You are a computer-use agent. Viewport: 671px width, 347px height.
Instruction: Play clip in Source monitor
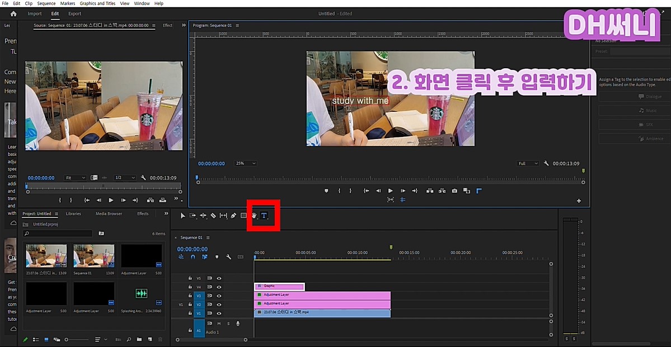tap(111, 200)
